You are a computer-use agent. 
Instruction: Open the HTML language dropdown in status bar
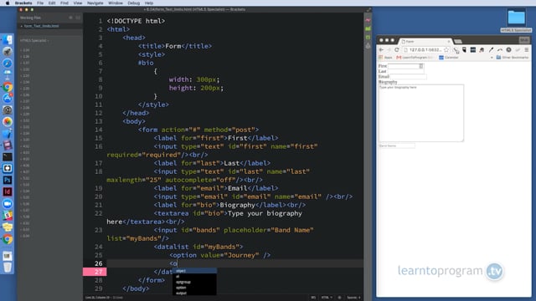tap(327, 298)
